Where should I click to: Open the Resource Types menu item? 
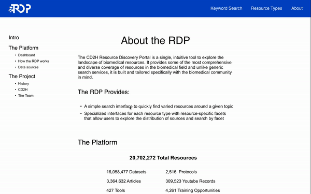[266, 8]
